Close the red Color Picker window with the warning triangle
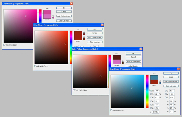Image resolution: width=182 pixels, height=117 pixels. (x=102, y=25)
